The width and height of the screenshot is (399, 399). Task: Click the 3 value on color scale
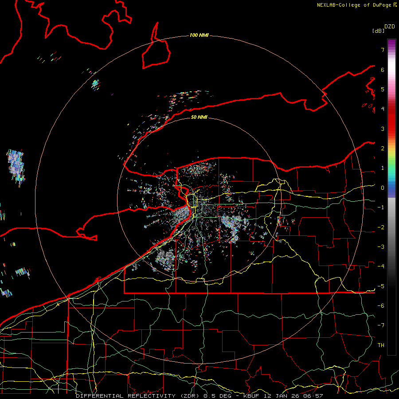(383, 129)
